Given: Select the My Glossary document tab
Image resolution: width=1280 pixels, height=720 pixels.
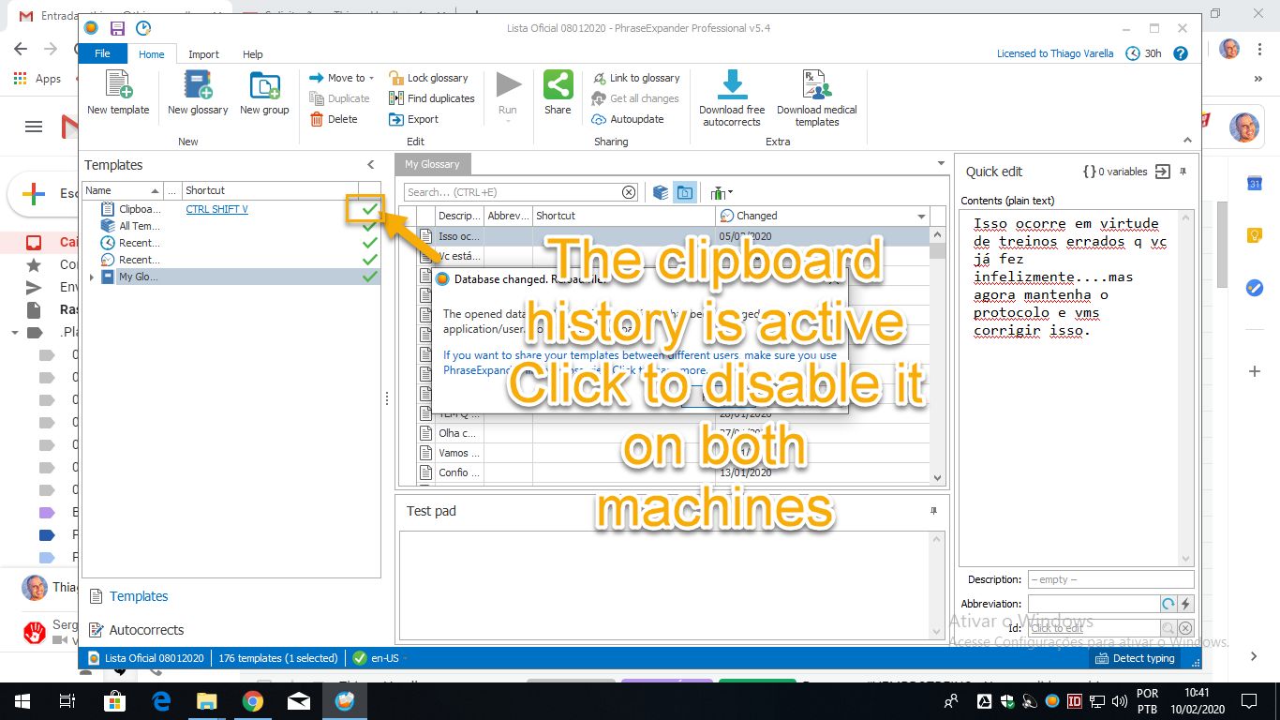Looking at the screenshot, I should click(432, 164).
